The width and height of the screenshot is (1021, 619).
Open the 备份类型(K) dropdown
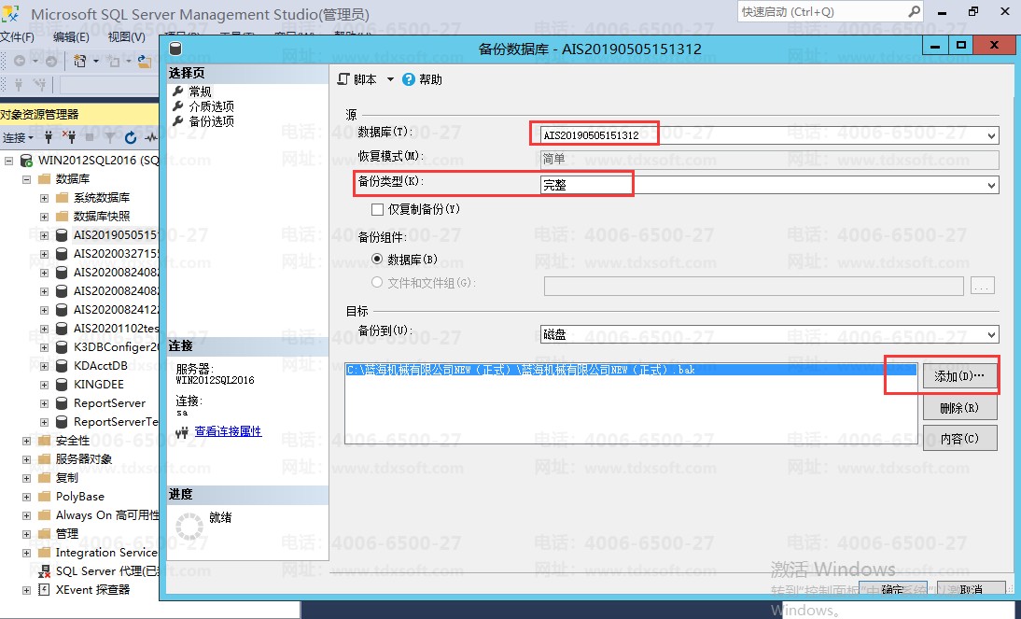991,185
